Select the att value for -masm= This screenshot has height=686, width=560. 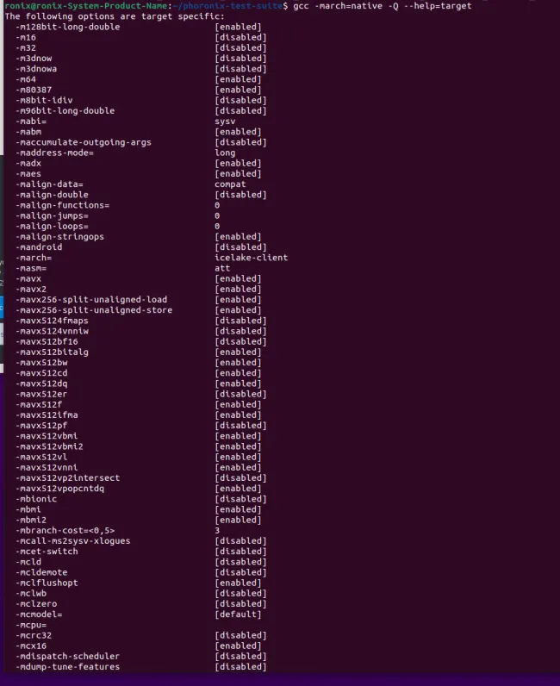coord(222,268)
